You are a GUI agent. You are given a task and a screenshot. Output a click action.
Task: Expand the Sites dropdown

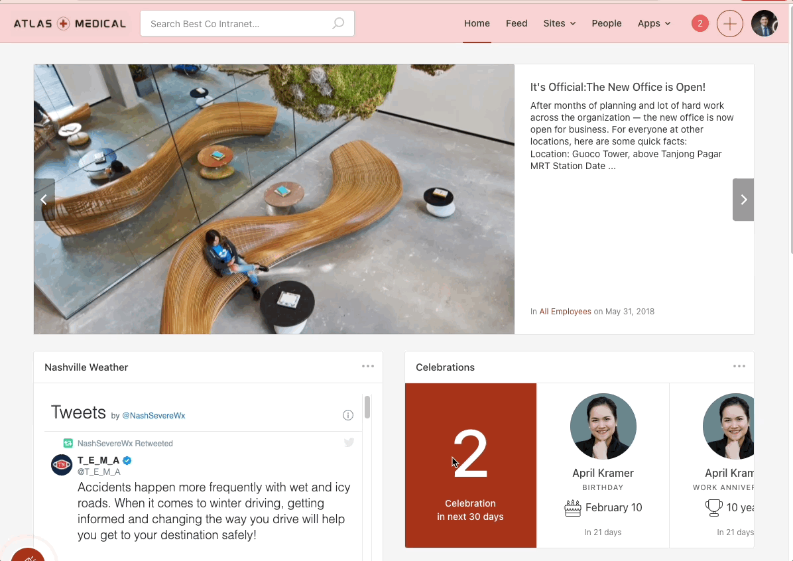[x=559, y=23]
